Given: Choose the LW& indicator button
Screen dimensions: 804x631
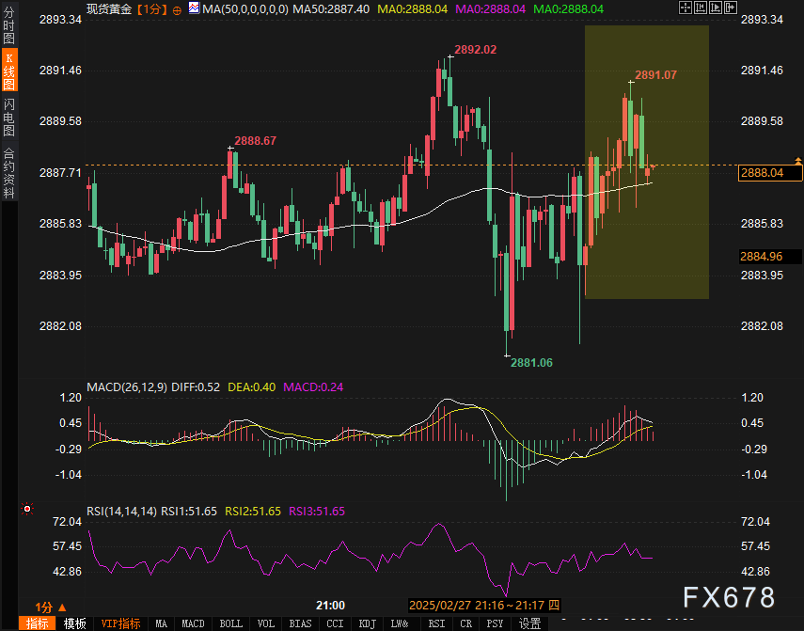Looking at the screenshot, I should coord(400,623).
